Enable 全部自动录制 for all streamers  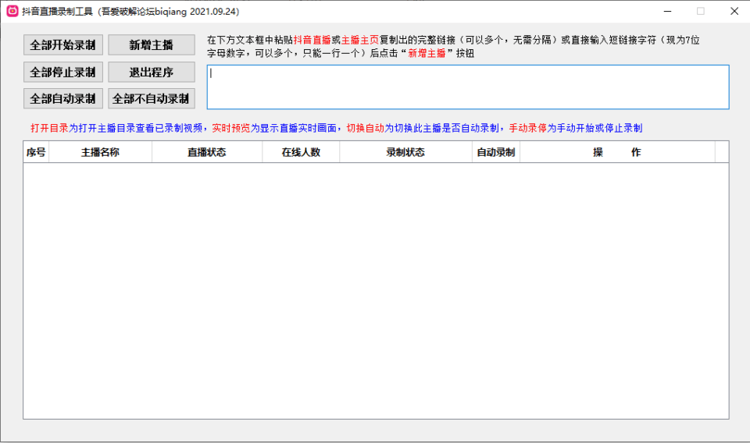63,99
